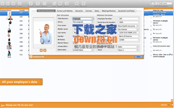
Task: Select the Female gender radio button
Action: point(74,36)
